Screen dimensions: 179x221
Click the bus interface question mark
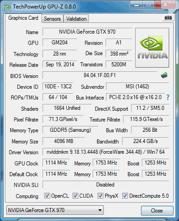[x=168, y=97]
